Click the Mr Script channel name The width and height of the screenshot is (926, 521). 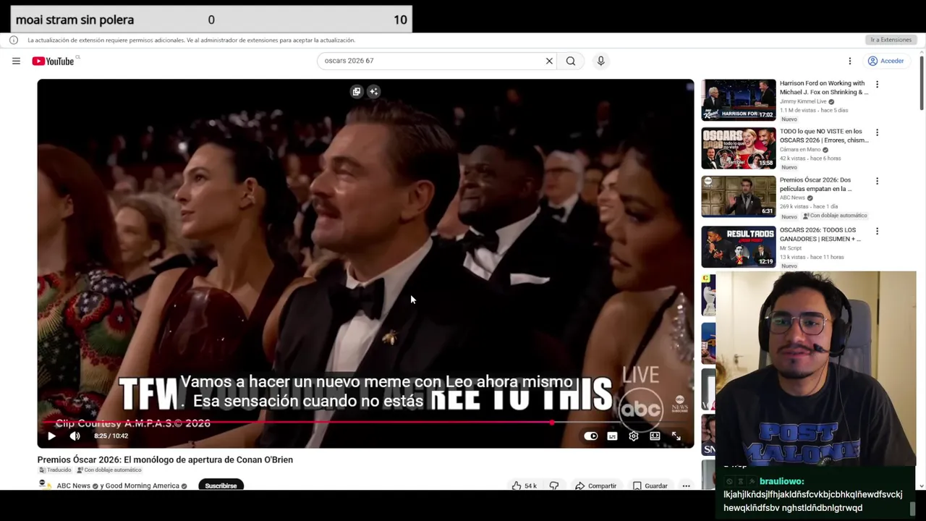[791, 248]
